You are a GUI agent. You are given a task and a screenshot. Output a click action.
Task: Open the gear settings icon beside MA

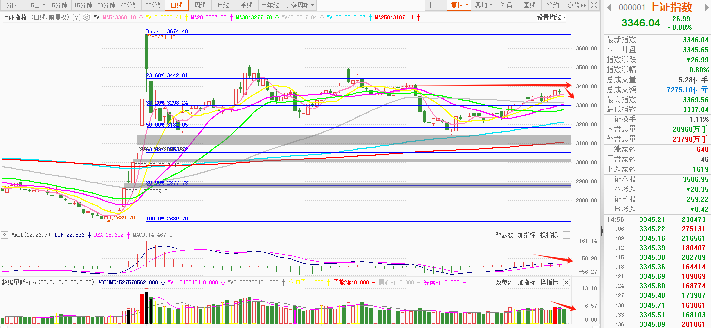(87, 17)
